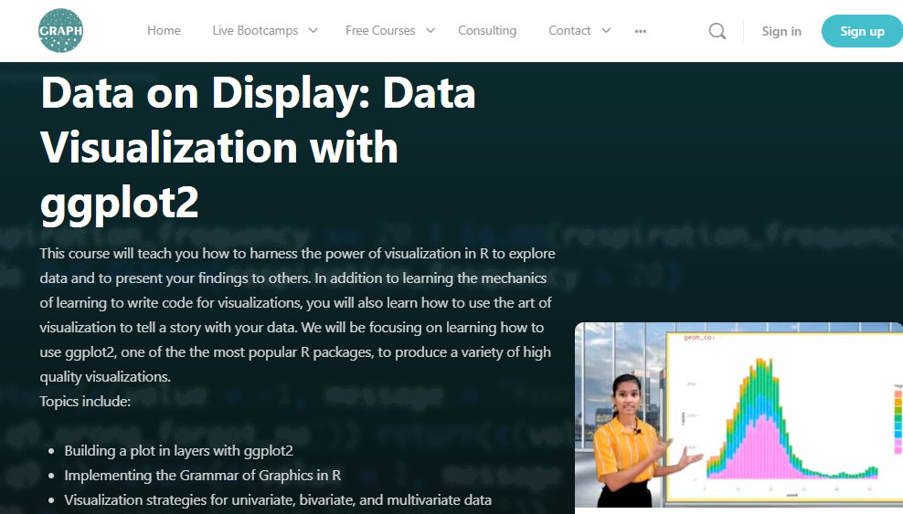
Task: Click the Contact menu label
Action: [x=569, y=31]
